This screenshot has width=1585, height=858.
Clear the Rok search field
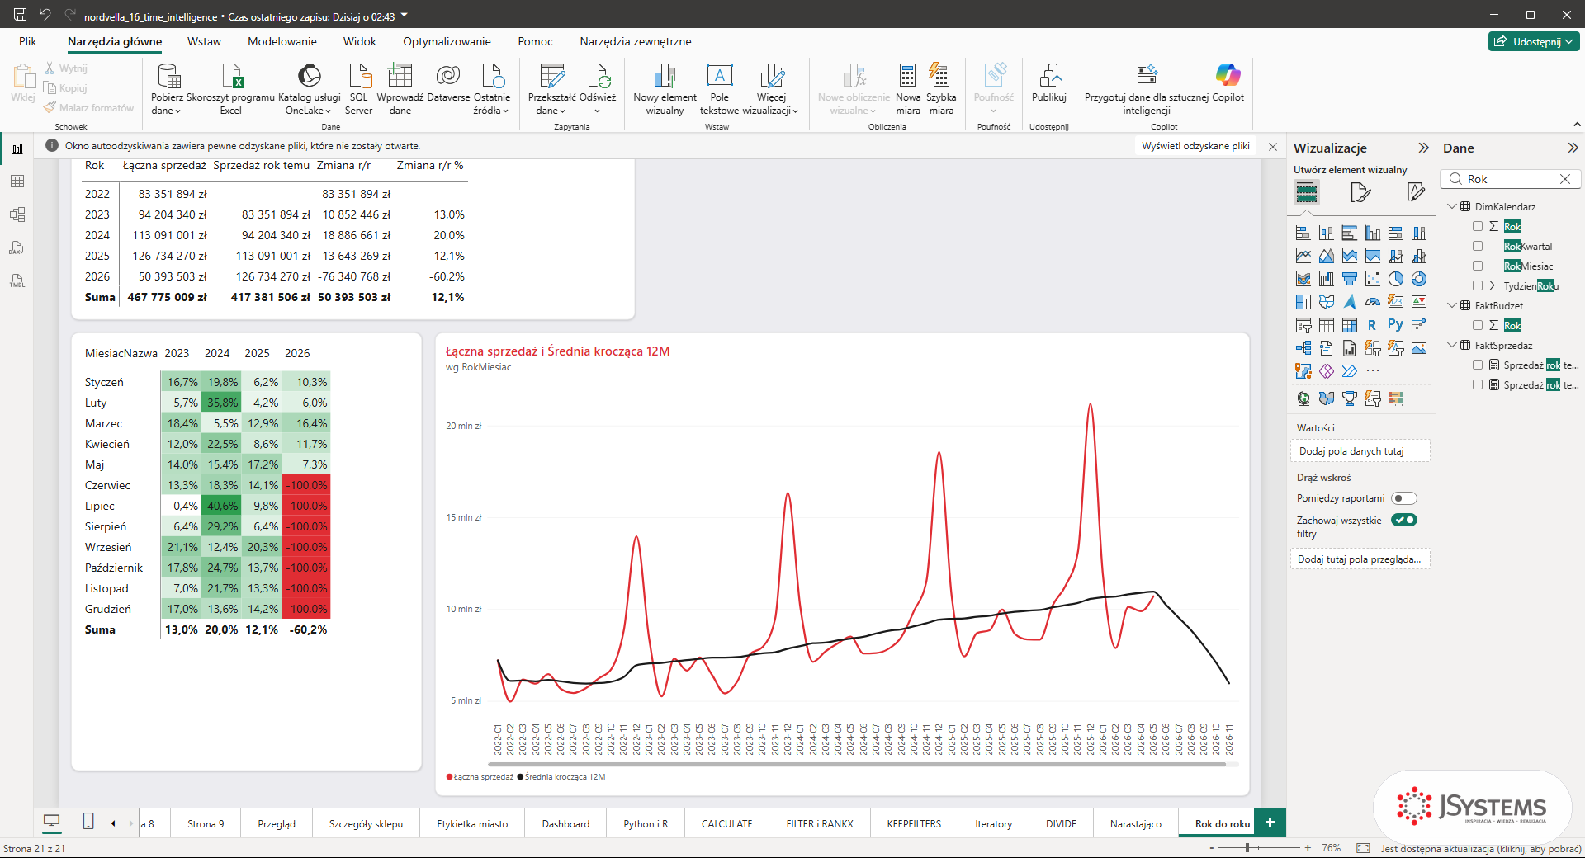click(1564, 179)
